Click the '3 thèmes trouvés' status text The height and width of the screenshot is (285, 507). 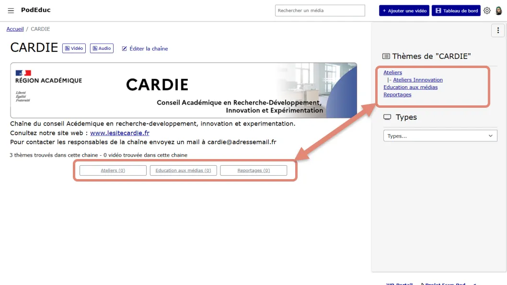[98, 155]
